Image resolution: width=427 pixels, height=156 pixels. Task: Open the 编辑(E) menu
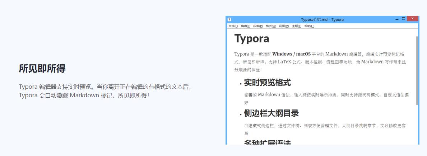245,26
